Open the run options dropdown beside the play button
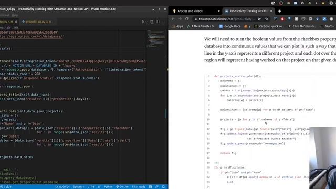 tap(146, 22)
